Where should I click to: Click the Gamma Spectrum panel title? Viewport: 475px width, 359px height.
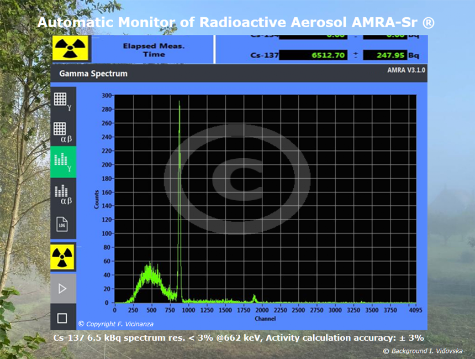(93, 74)
